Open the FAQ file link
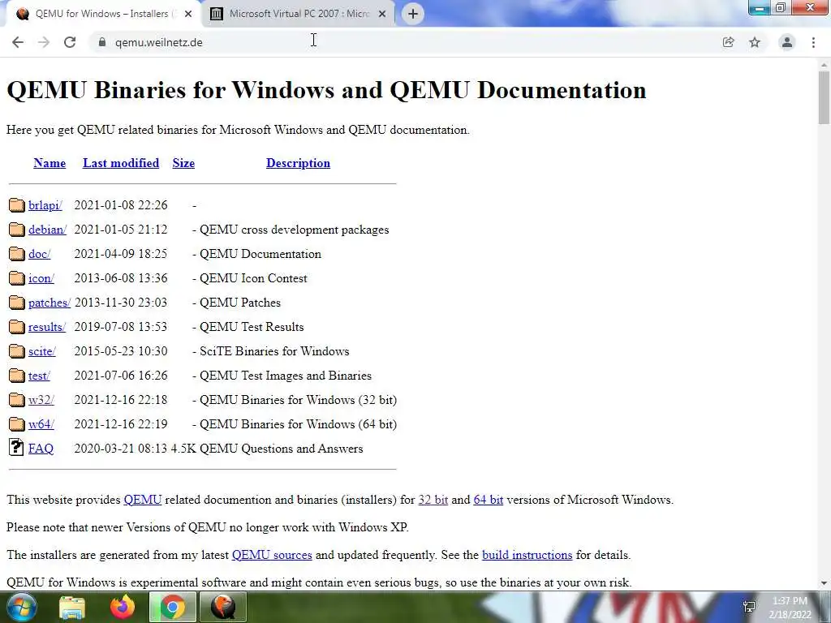This screenshot has width=831, height=623. 41,449
